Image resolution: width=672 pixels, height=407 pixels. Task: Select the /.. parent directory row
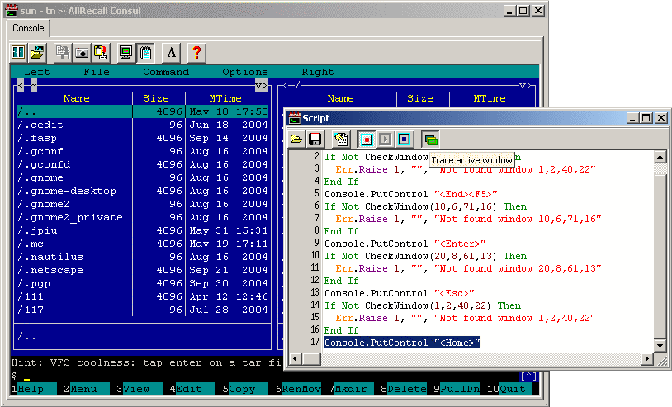(143, 111)
